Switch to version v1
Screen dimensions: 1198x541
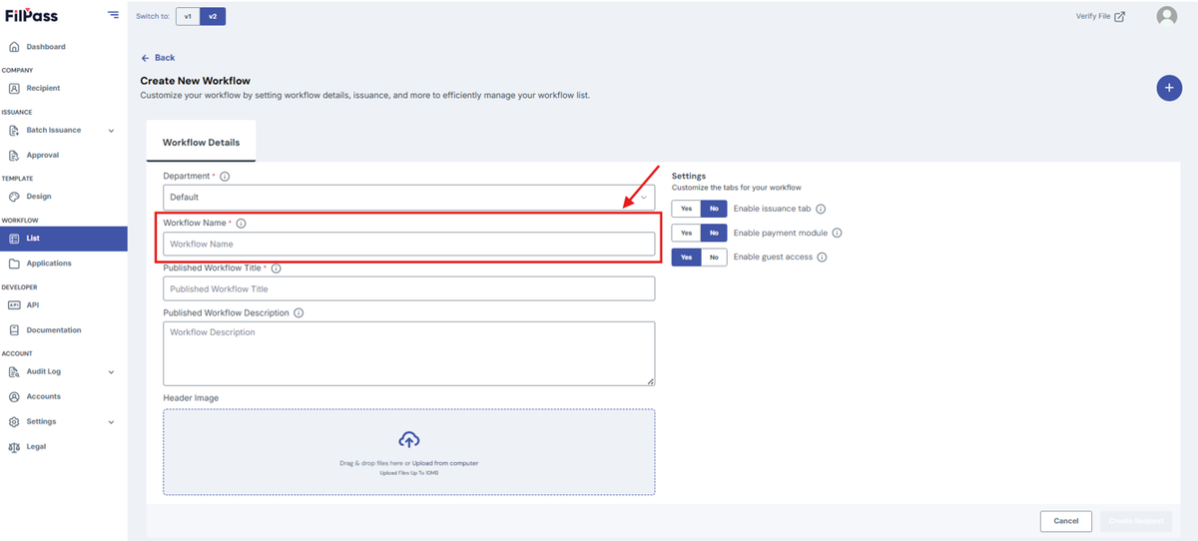(x=188, y=16)
